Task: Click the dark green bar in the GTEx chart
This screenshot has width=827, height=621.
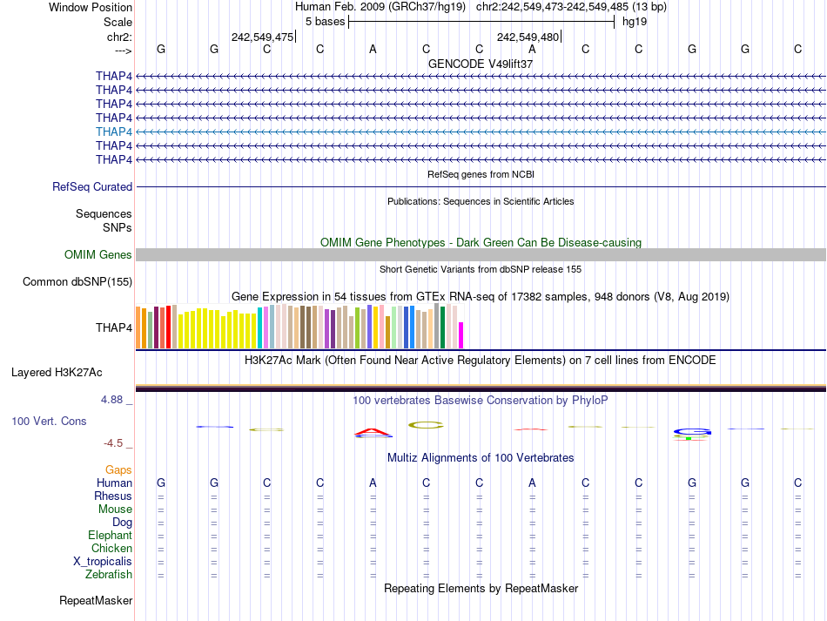Action: [443, 327]
